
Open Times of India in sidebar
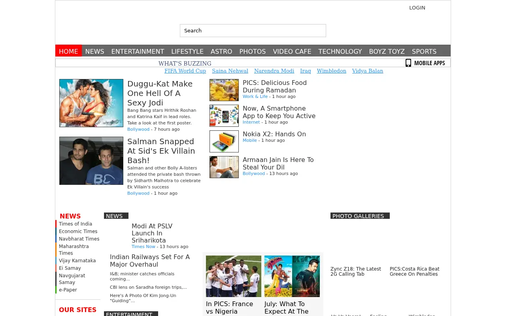point(76,224)
